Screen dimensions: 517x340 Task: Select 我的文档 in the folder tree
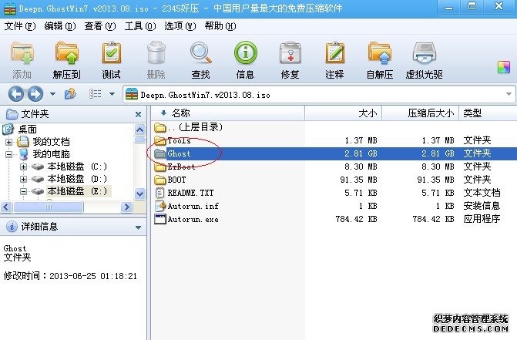point(51,142)
